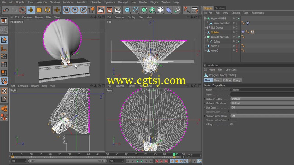Activate the Move tool
294x165 pixels.
coord(31,10)
